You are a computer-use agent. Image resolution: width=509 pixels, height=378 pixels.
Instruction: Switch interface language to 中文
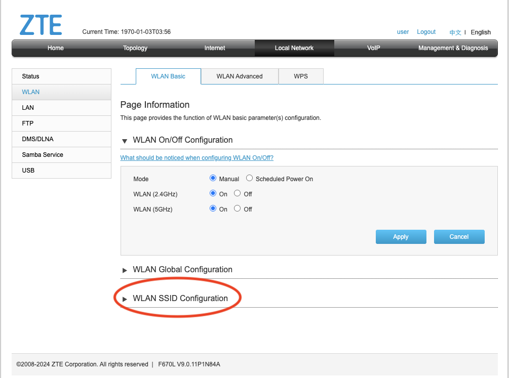[455, 32]
